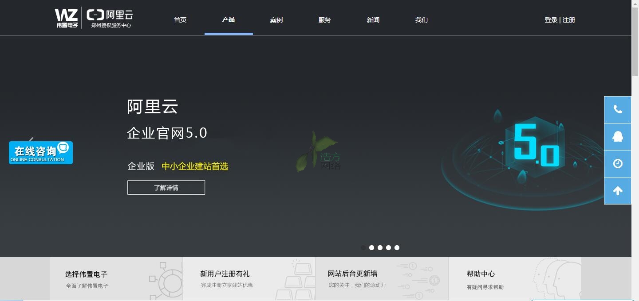The width and height of the screenshot is (639, 301).
Task: Open the 在线咨询 online consultation widget
Action: point(41,153)
